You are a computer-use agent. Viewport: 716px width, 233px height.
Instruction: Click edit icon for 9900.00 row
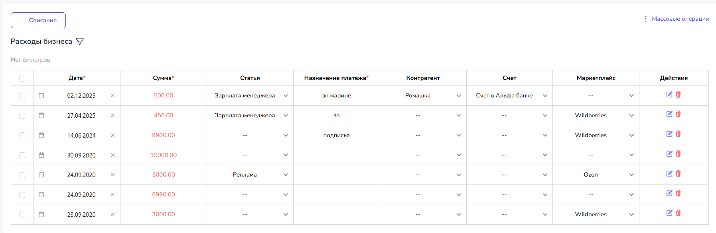(669, 134)
